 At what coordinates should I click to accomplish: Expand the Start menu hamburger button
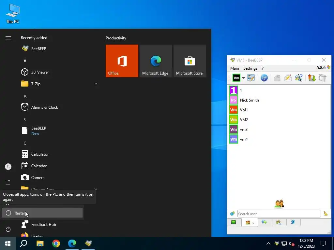pyautogui.click(x=8, y=38)
